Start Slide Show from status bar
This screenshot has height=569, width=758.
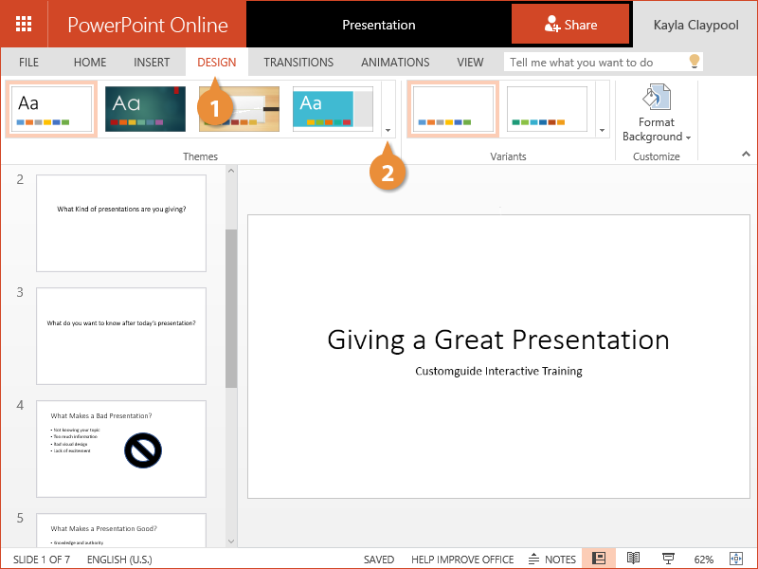[x=668, y=559]
